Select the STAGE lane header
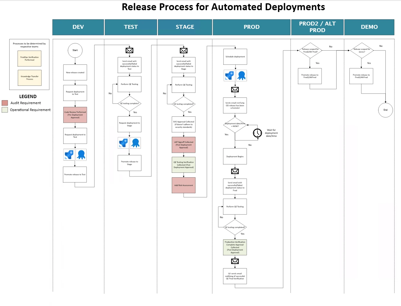Viewport: 401px width, 306px height. tap(185, 27)
